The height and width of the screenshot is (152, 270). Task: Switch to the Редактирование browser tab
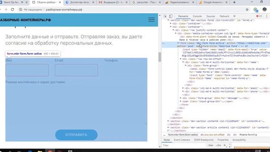point(180,2)
